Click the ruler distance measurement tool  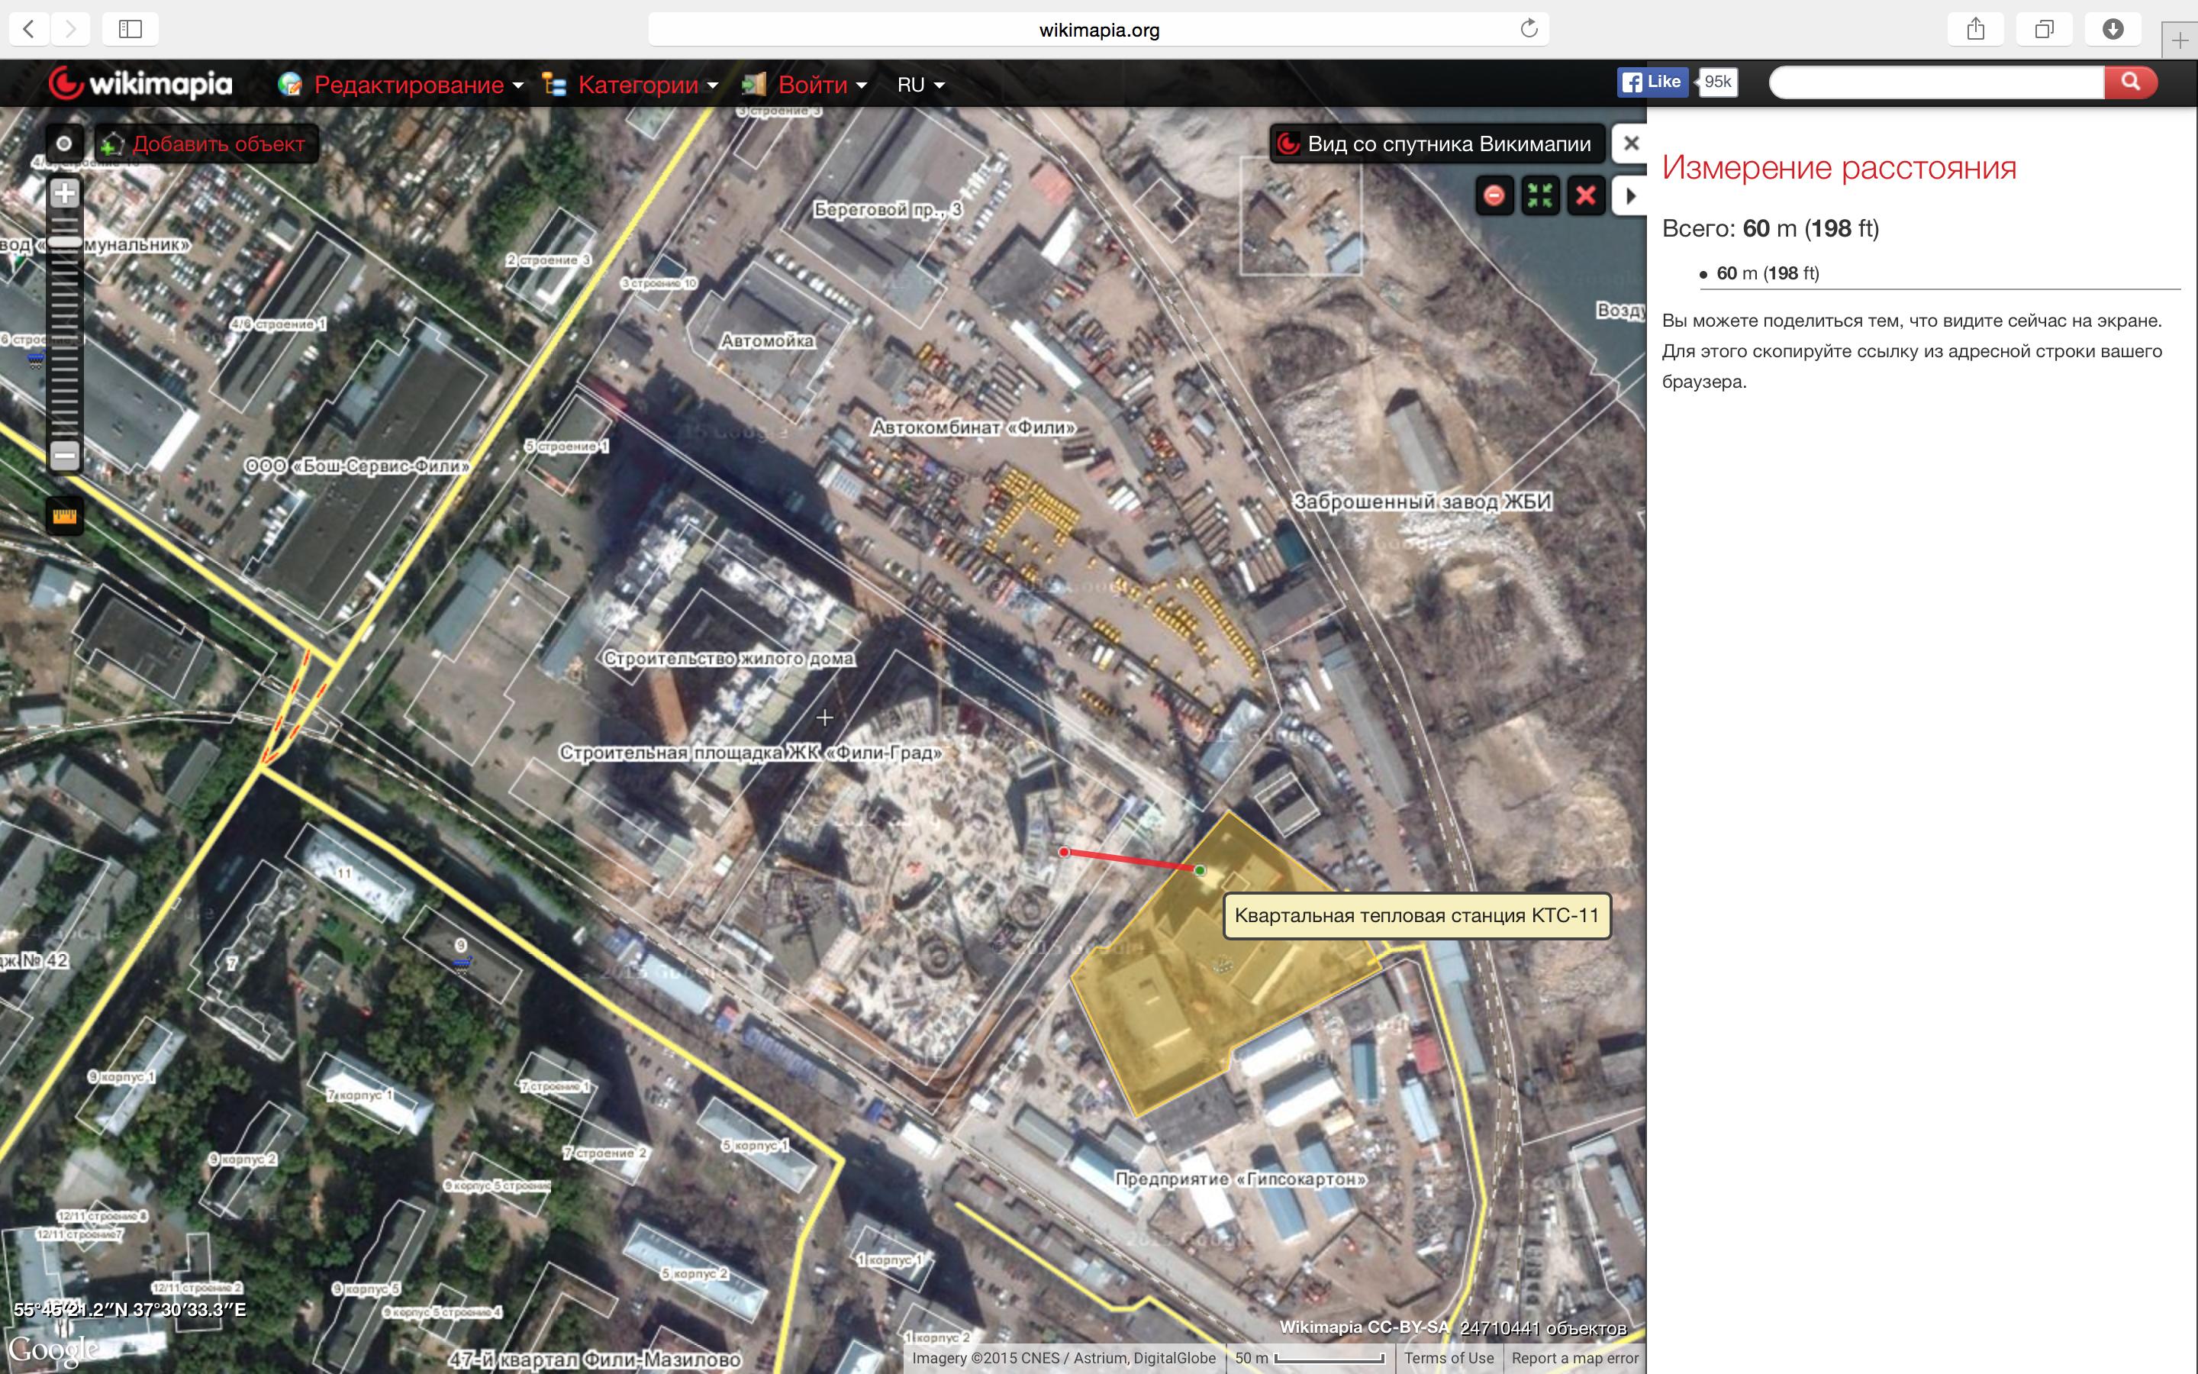(x=64, y=516)
